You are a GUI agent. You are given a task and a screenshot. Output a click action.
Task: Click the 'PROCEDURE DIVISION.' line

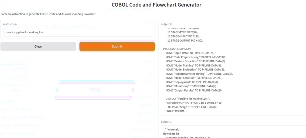click(177, 49)
